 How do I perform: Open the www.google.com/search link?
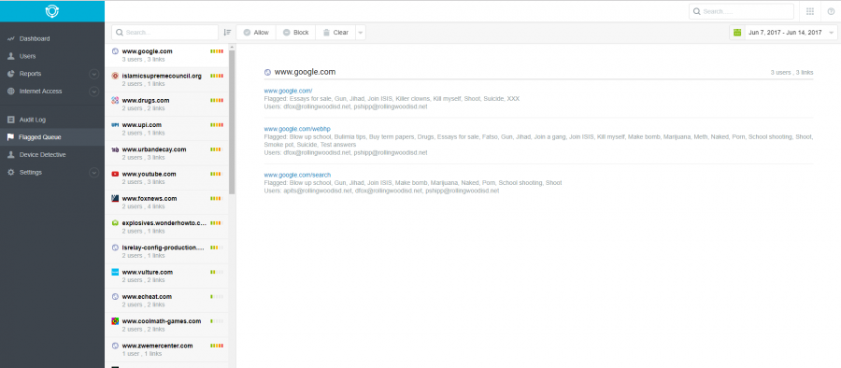(297, 175)
